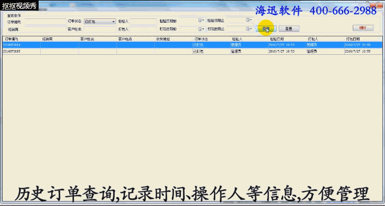Sort by the 经销商 column header
The height and width of the screenshot is (206, 385).
tap(59, 39)
